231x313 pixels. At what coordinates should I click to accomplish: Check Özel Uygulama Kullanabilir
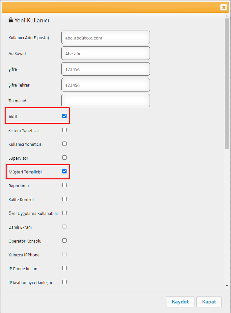click(64, 213)
